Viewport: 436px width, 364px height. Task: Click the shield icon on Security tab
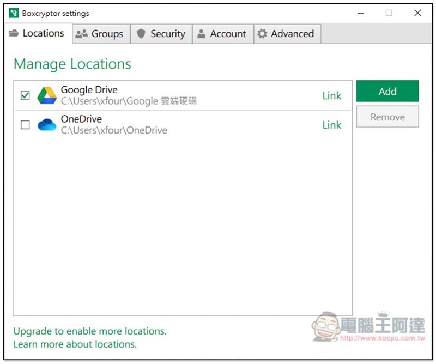(x=141, y=34)
